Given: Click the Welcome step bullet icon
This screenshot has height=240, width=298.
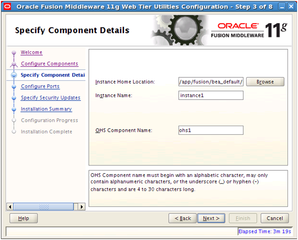Looking at the screenshot, I should click(x=14, y=52).
